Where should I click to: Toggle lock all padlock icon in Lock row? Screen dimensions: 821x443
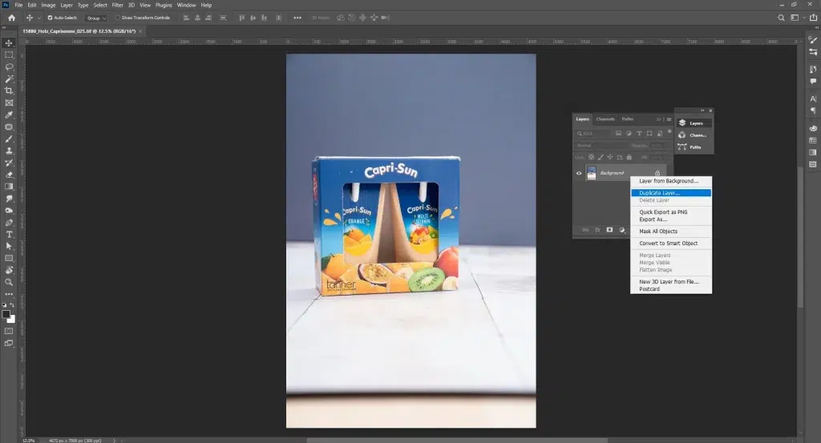[x=629, y=157]
